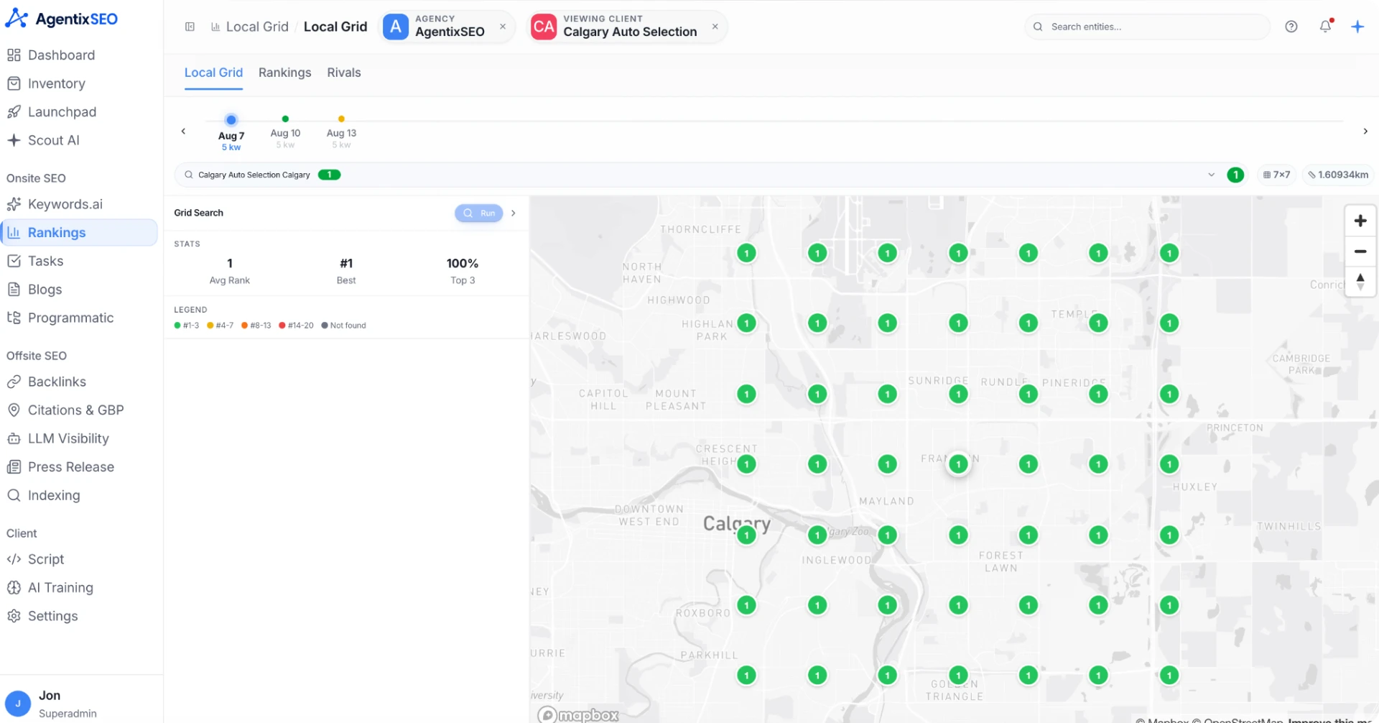This screenshot has height=723, width=1379.
Task: Go to previous timeline dates arrow
Action: coord(183,131)
